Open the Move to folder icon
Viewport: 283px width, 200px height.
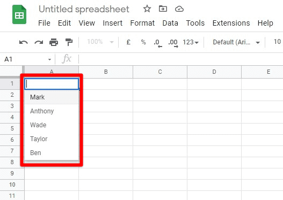163,9
